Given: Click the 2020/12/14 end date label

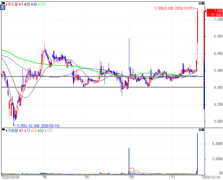Looking at the screenshot, I should pyautogui.click(x=211, y=177).
